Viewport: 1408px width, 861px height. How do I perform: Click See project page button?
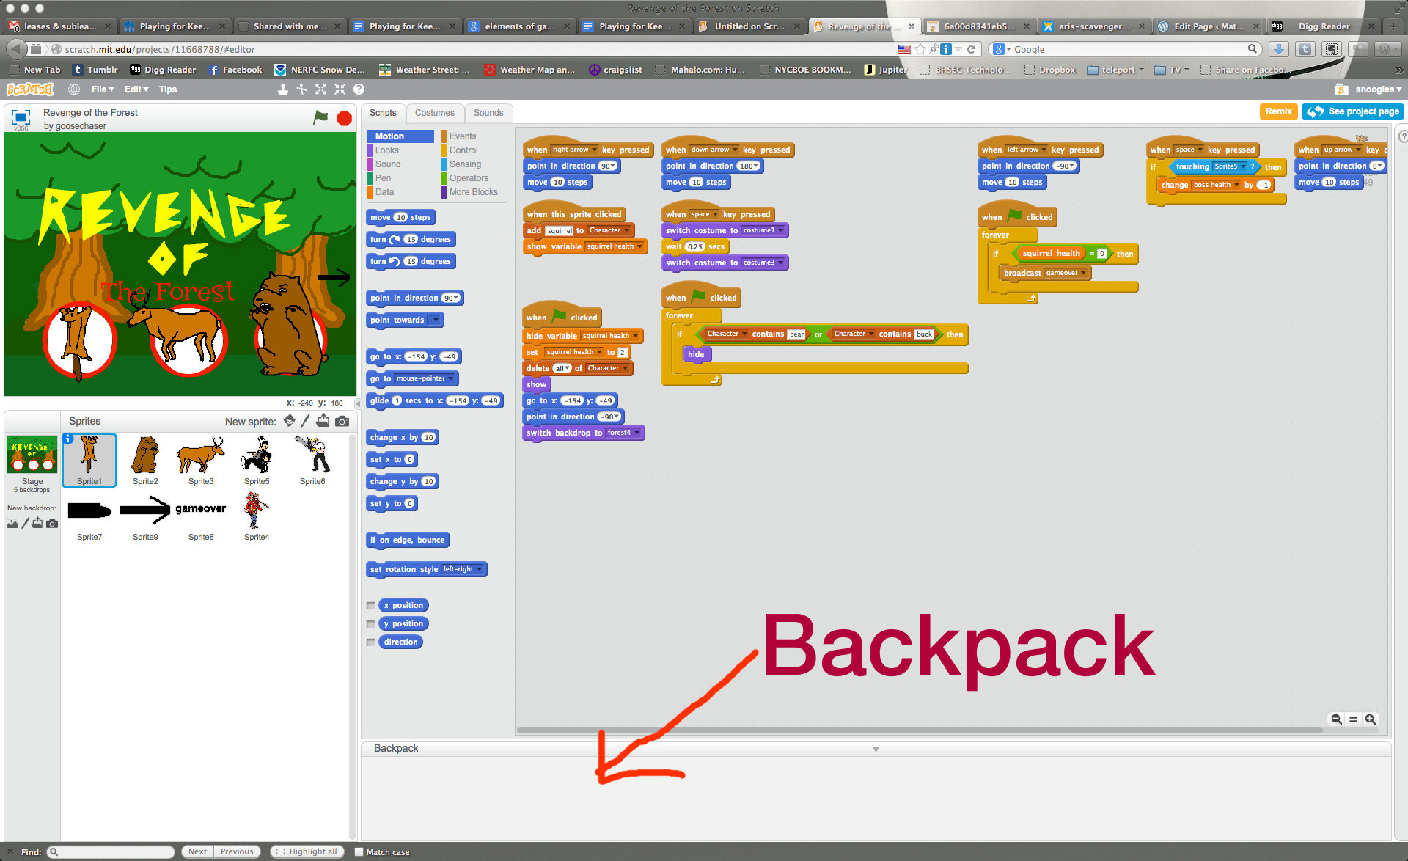coord(1354,111)
